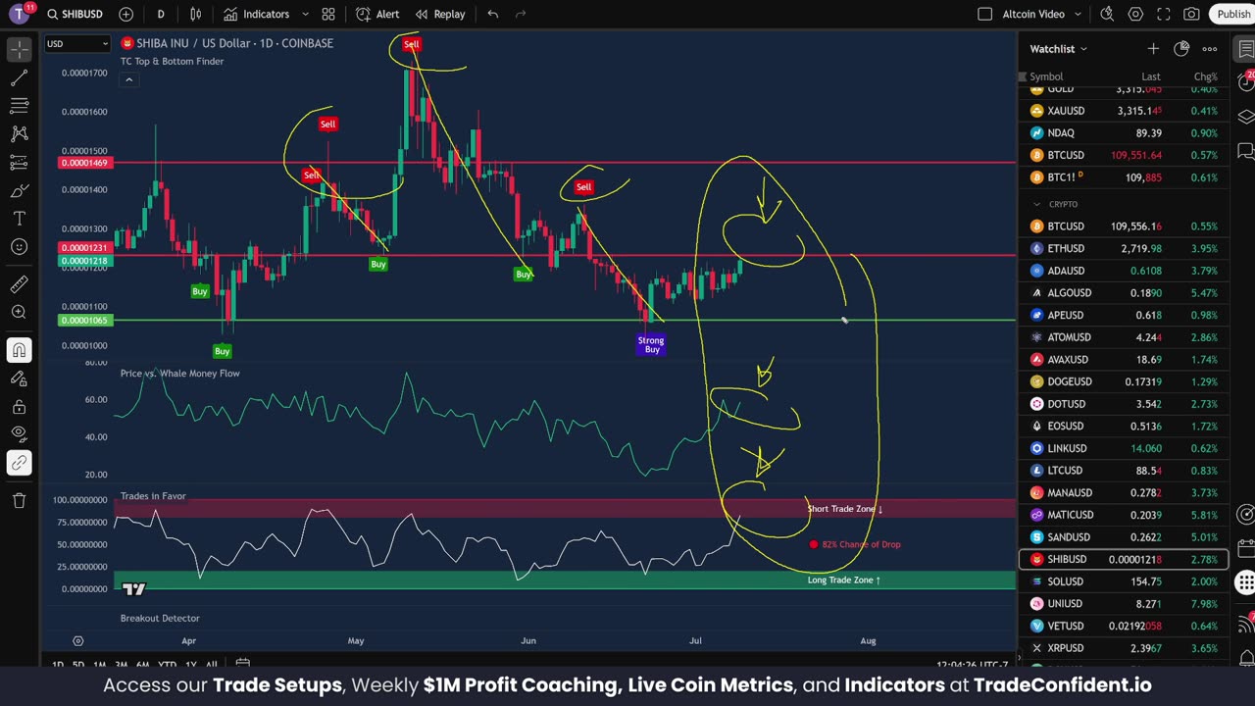The width and height of the screenshot is (1255, 706).
Task: Toggle the drawings link sync icon
Action: pos(20,463)
